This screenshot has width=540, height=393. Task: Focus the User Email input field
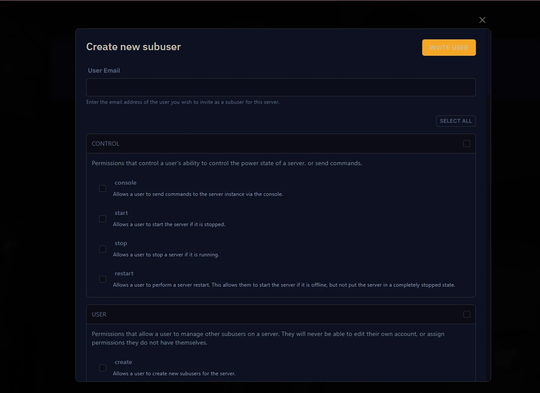[281, 87]
